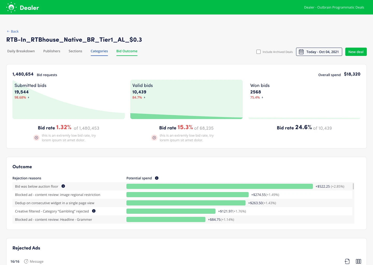Click the warning icon under Valid bids rate
Viewport: 373px width, 265px height.
point(154,138)
